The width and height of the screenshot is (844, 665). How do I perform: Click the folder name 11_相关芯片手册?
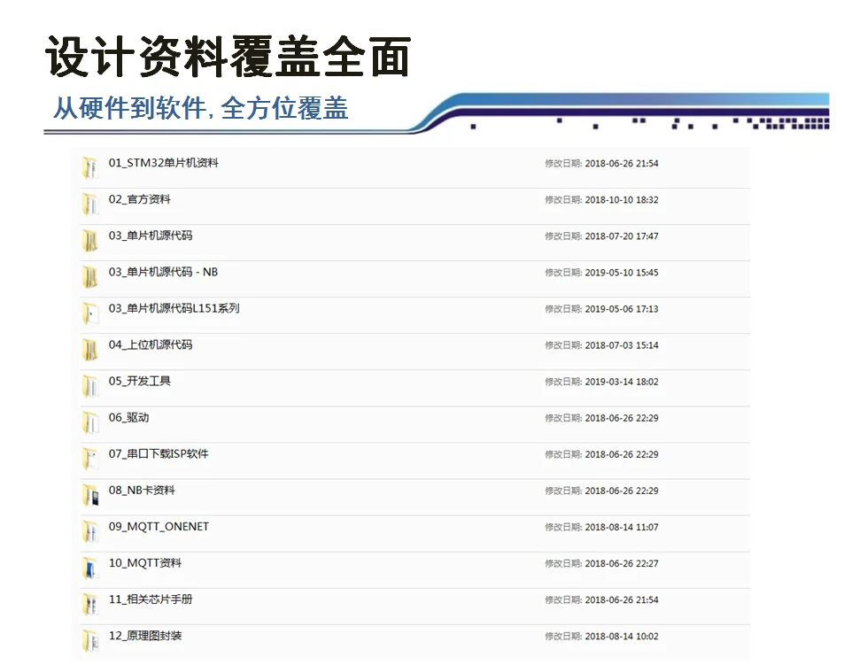151,599
